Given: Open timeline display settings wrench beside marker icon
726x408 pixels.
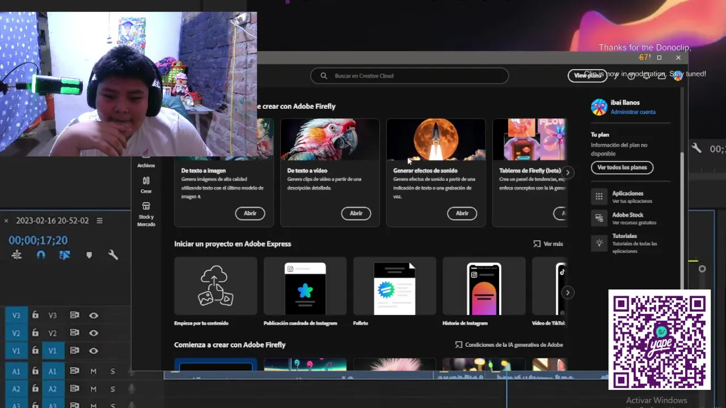Looking at the screenshot, I should tap(113, 255).
